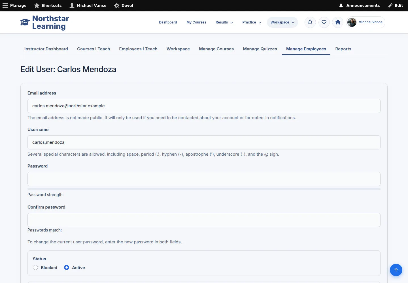Click the Northstar Learning graduation cap logo
Viewport: 408px width, 283px height.
25,22
